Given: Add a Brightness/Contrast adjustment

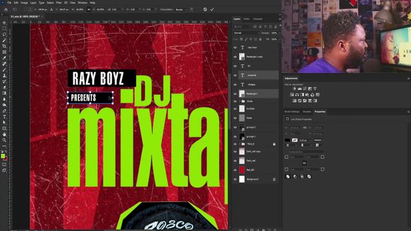Looking at the screenshot, I should [x=294, y=89].
